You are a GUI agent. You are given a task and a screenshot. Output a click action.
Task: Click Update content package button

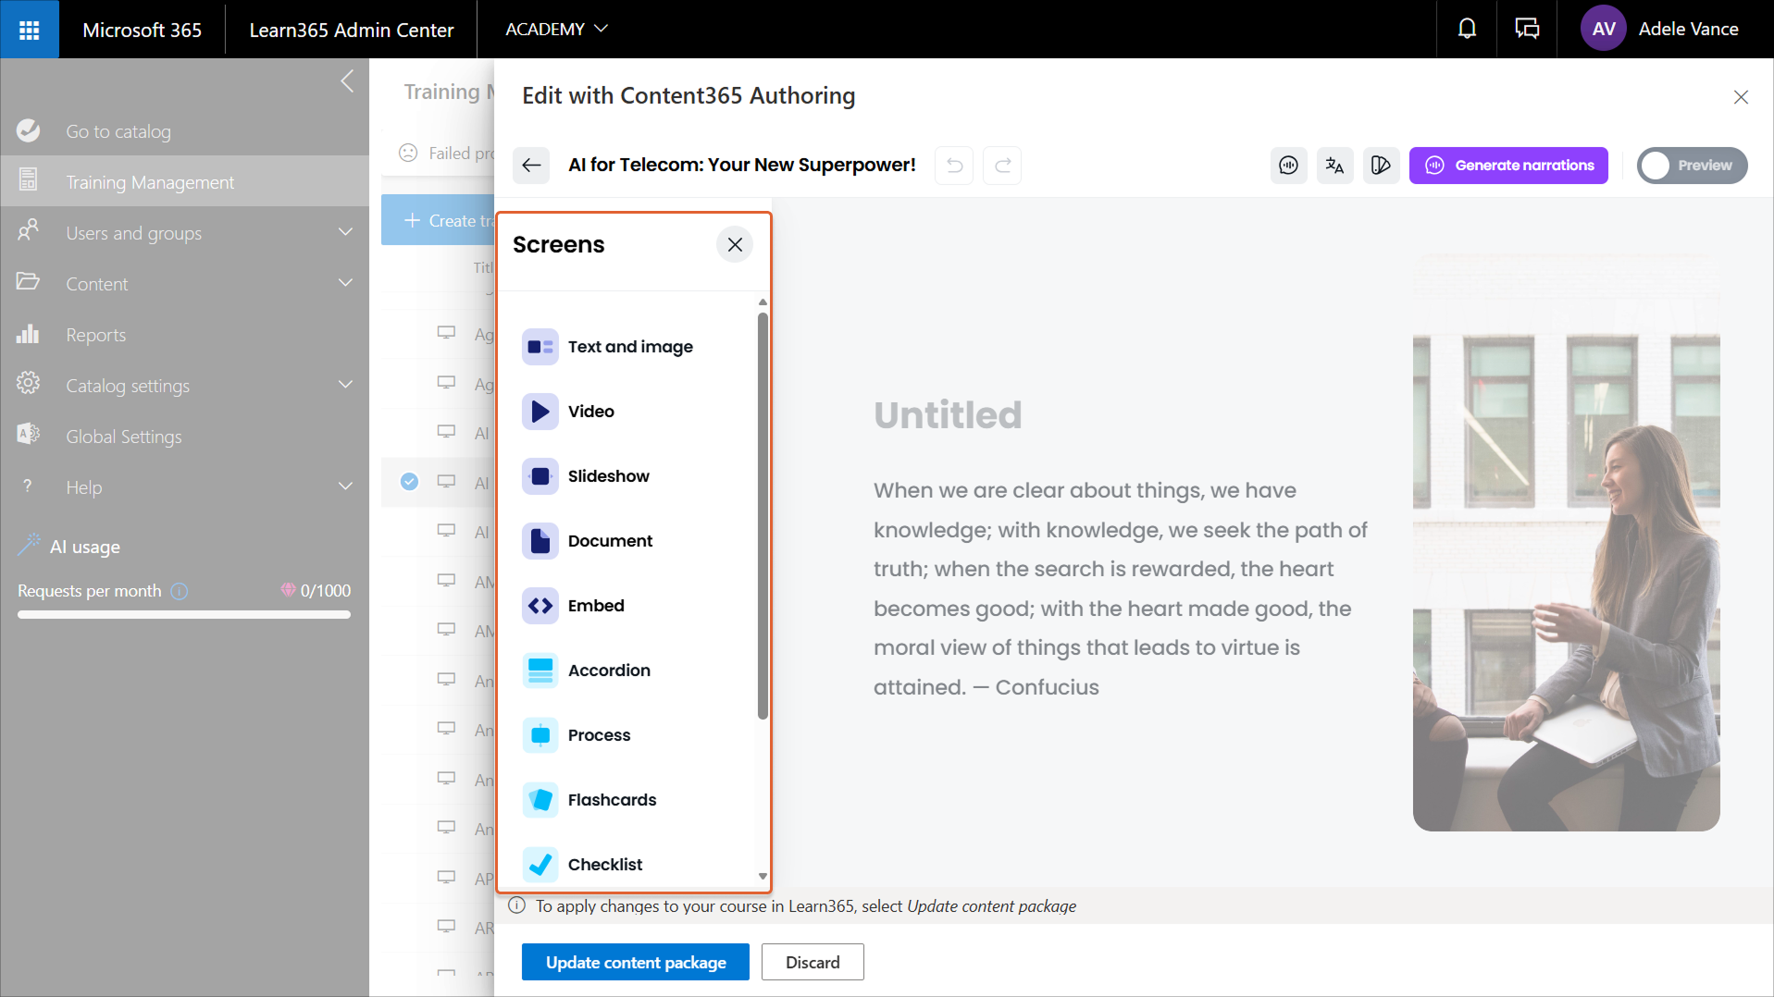635,962
